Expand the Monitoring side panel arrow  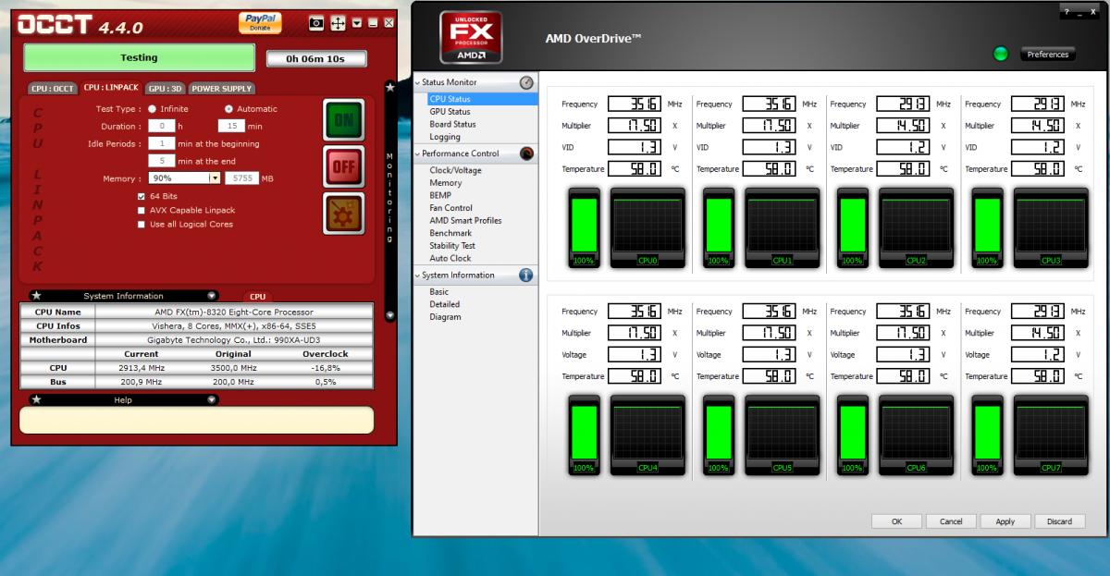pos(390,315)
